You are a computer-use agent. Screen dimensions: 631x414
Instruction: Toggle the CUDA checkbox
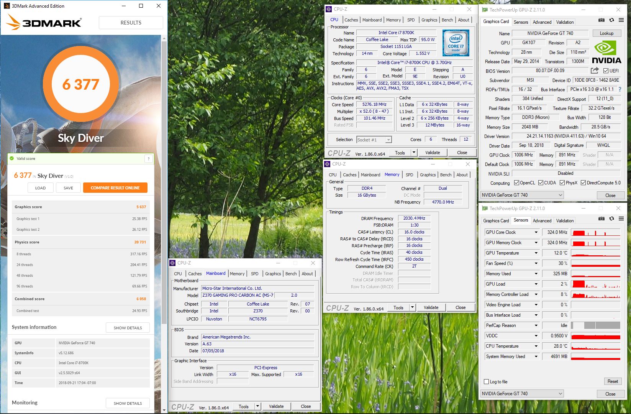pos(541,183)
